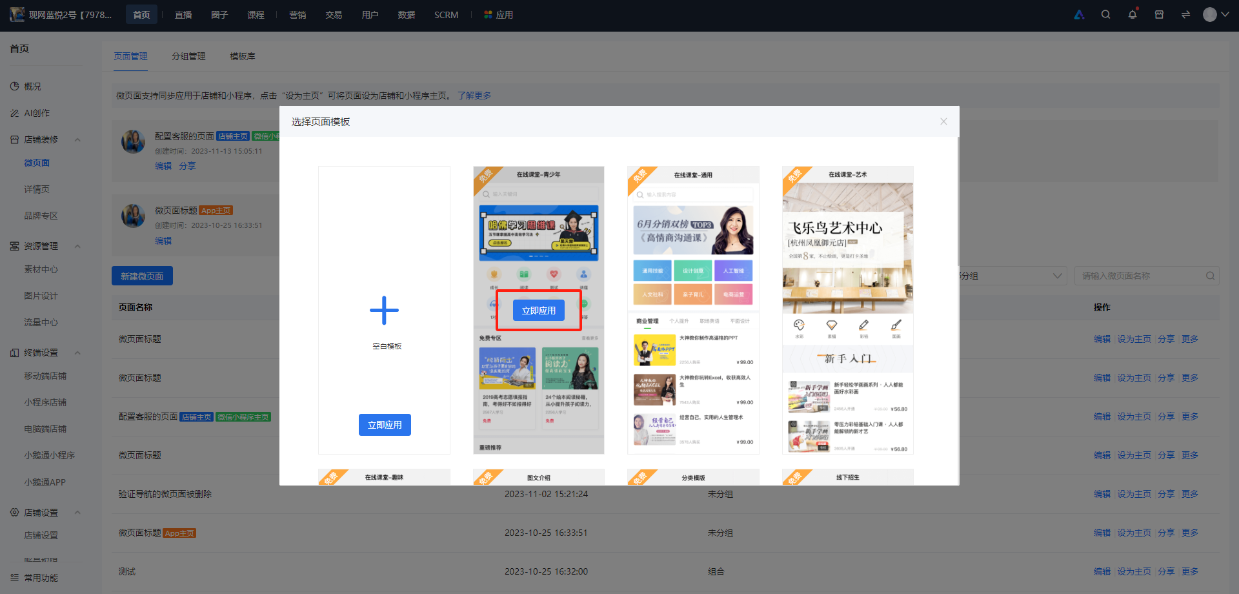Viewport: 1239px width, 594px height.
Task: Collapse the 资源管理 sidebar section
Action: [x=77, y=246]
